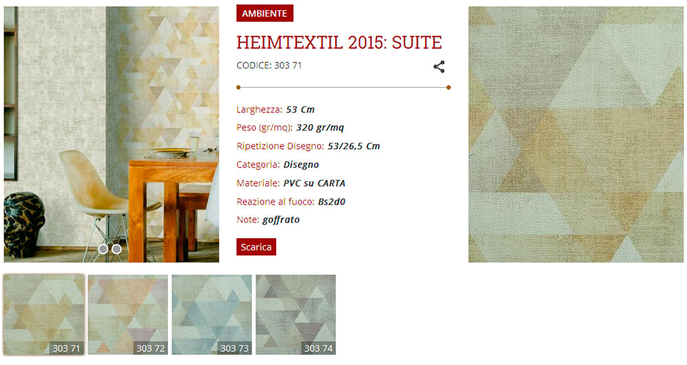
Task: Click the 53 Cm Larghezza value
Action: pos(300,109)
